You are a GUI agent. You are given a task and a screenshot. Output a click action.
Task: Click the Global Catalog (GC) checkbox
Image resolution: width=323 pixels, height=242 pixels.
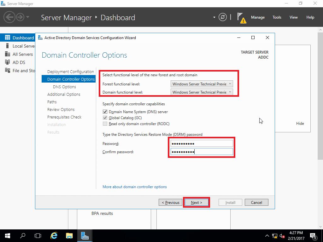coord(105,118)
